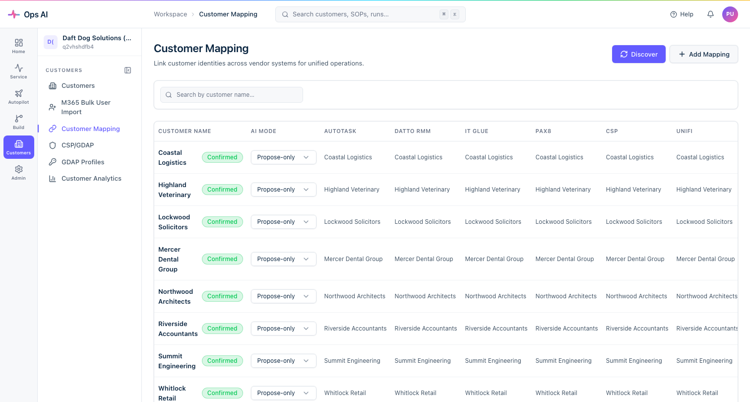Screen dimensions: 750x402
Task: Open the Help link
Action: pyautogui.click(x=682, y=14)
